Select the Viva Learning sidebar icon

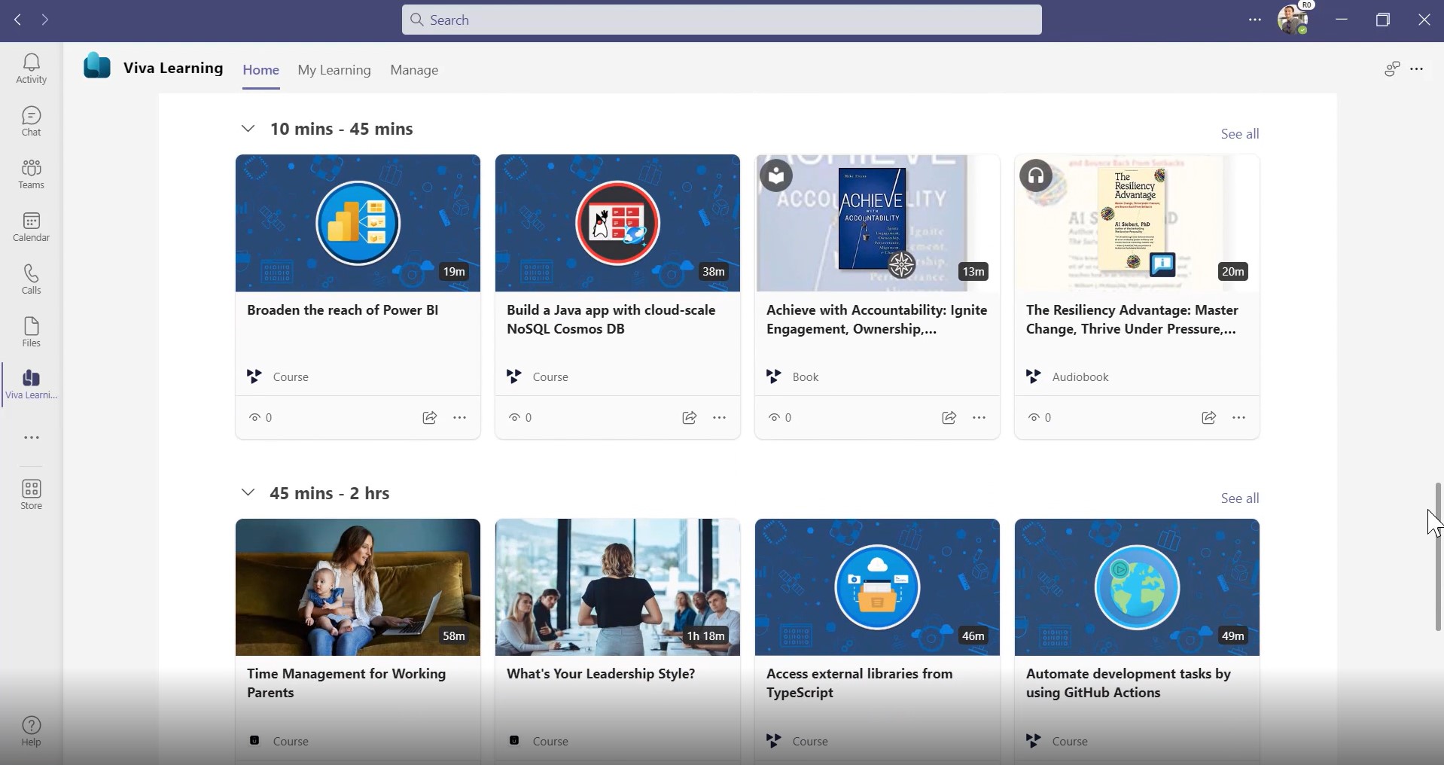32,385
